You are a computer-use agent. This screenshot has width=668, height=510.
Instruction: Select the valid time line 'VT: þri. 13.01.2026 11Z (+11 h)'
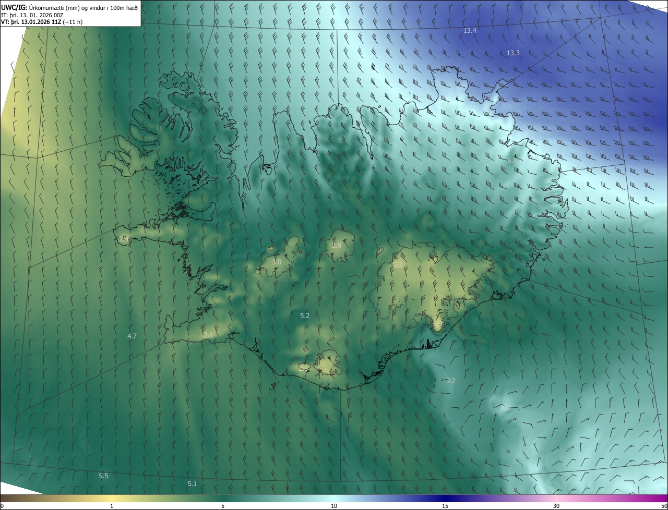pos(42,22)
